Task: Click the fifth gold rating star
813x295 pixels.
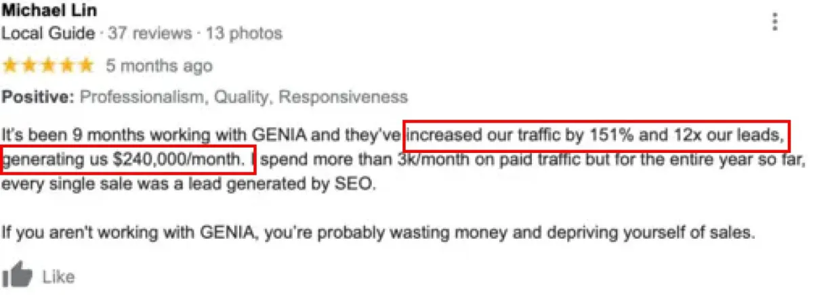Action: (x=85, y=66)
